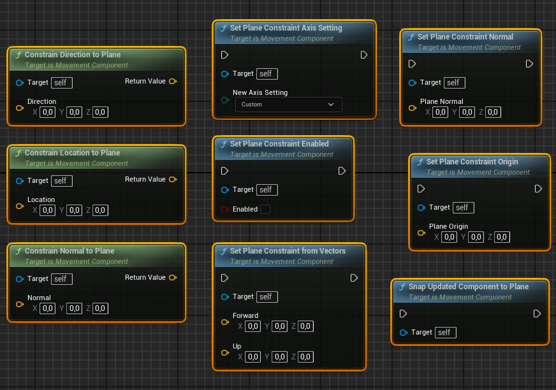The width and height of the screenshot is (556, 390).
Task: Open the New Axis Setting Custom dropdown
Action: click(x=288, y=105)
